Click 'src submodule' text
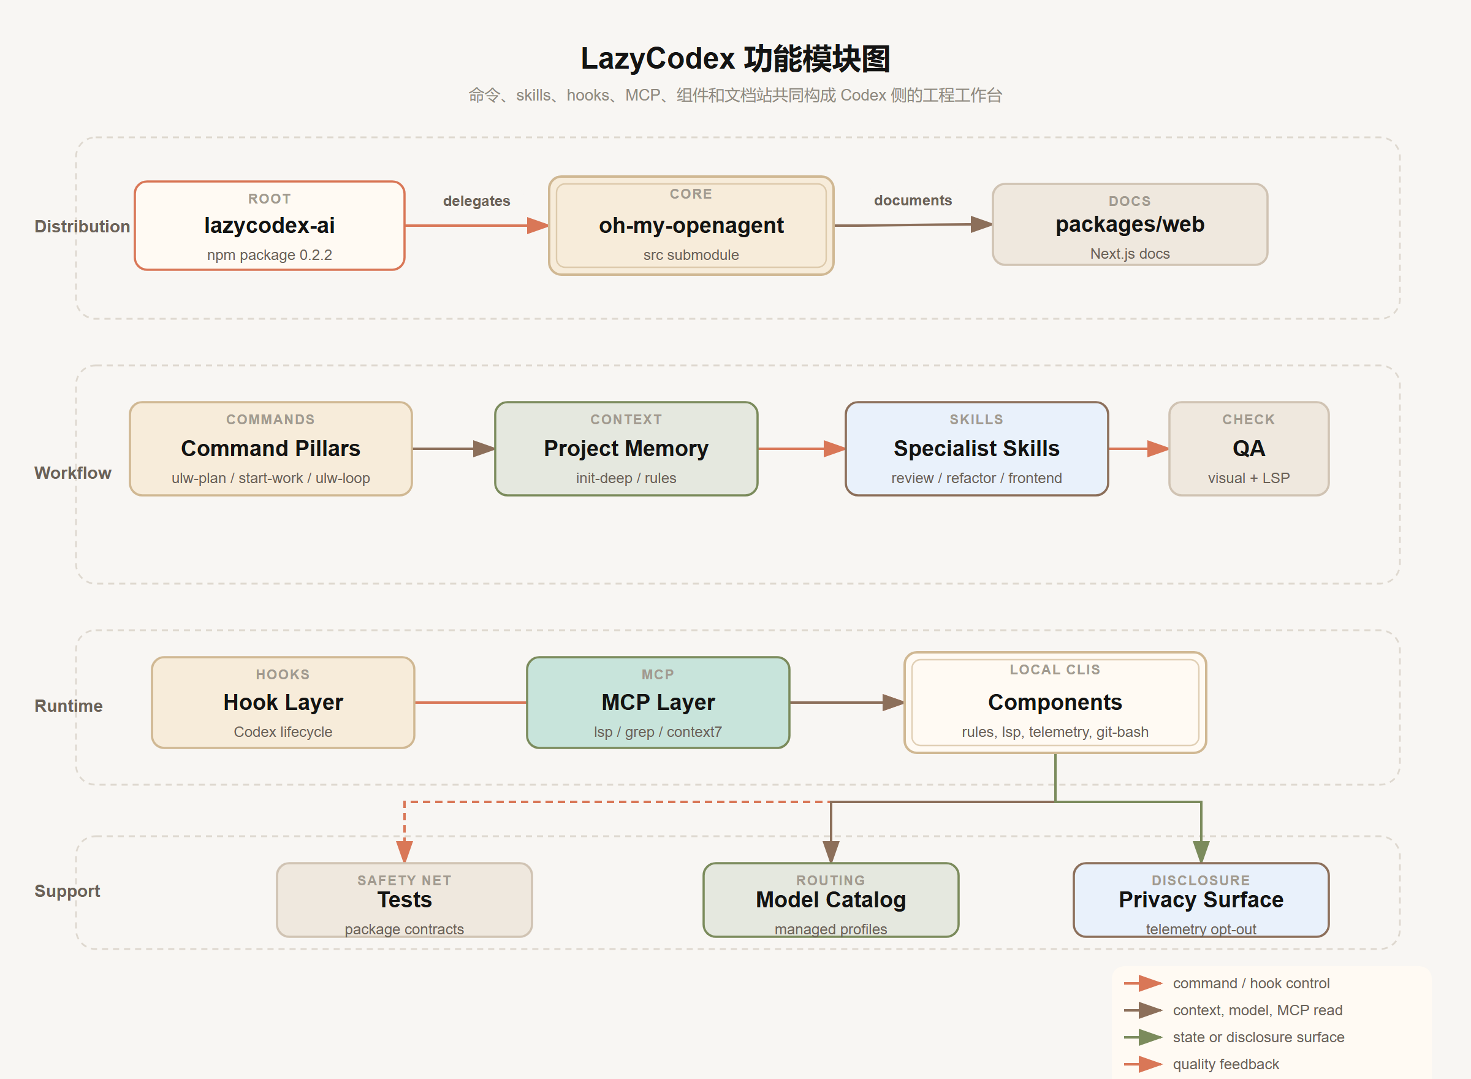Viewport: 1471px width, 1079px height. pyautogui.click(x=691, y=254)
